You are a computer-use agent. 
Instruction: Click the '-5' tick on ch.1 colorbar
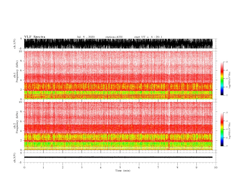tap(226, 79)
